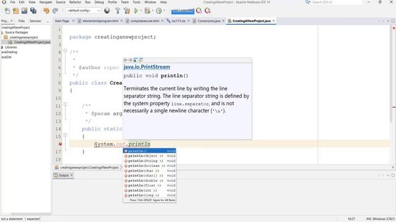The width and height of the screenshot is (396, 222).
Task: Expand the Libraries tree node
Action: point(2,47)
